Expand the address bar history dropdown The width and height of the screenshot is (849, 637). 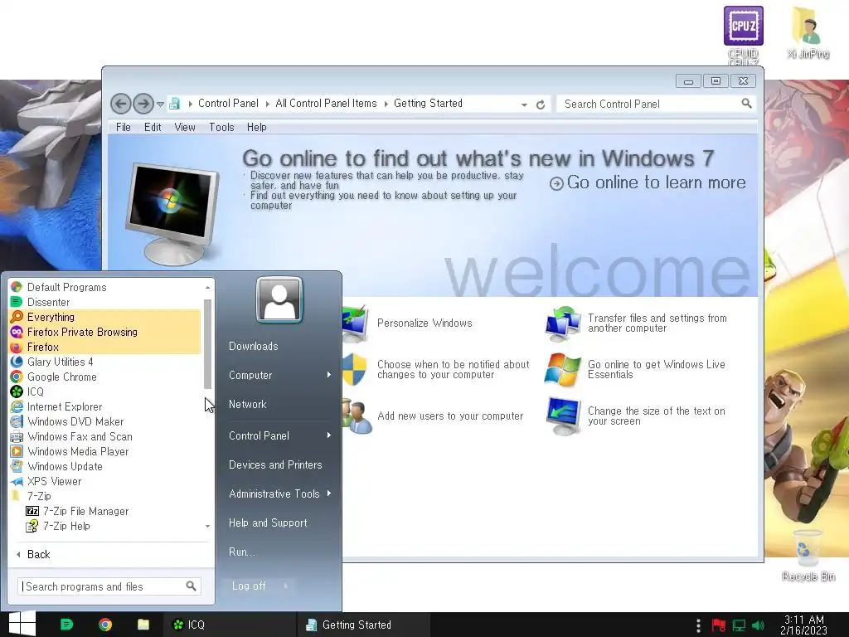524,105
